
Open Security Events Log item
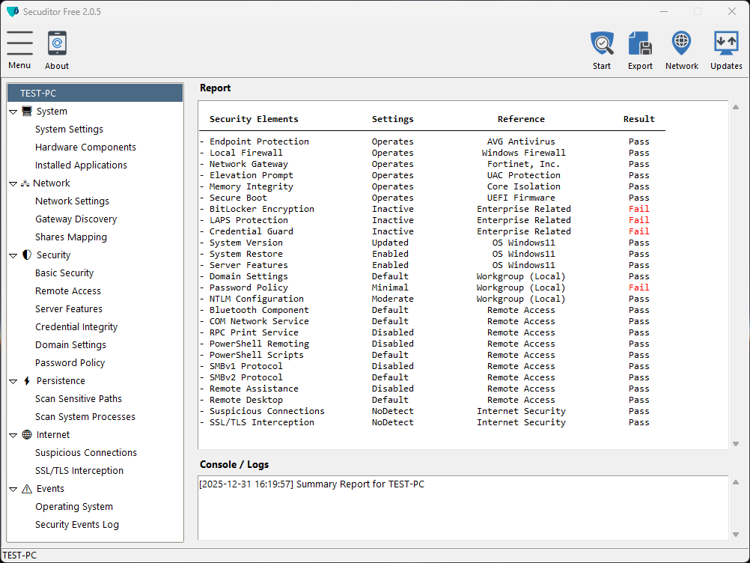[76, 525]
